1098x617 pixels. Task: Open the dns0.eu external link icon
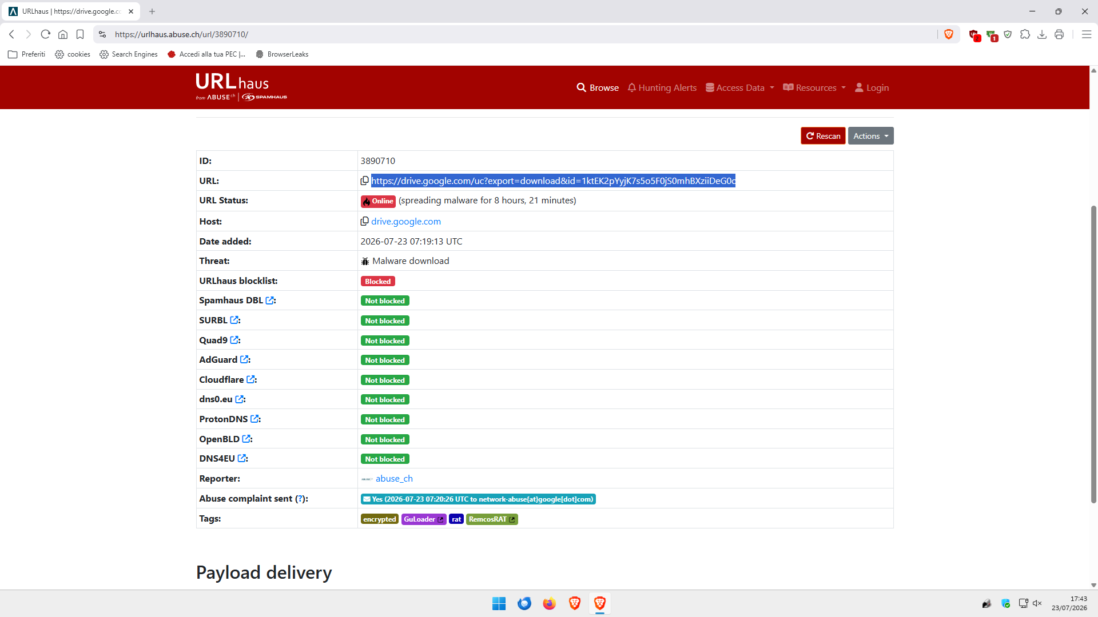pyautogui.click(x=240, y=399)
